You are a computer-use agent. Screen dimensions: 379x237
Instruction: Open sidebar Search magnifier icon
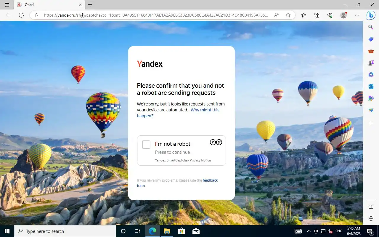[371, 27]
